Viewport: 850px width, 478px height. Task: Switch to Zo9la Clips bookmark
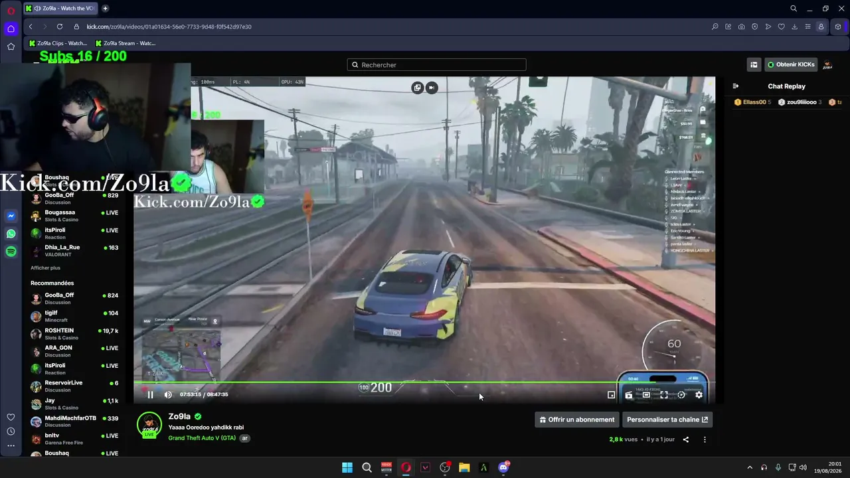click(x=58, y=43)
